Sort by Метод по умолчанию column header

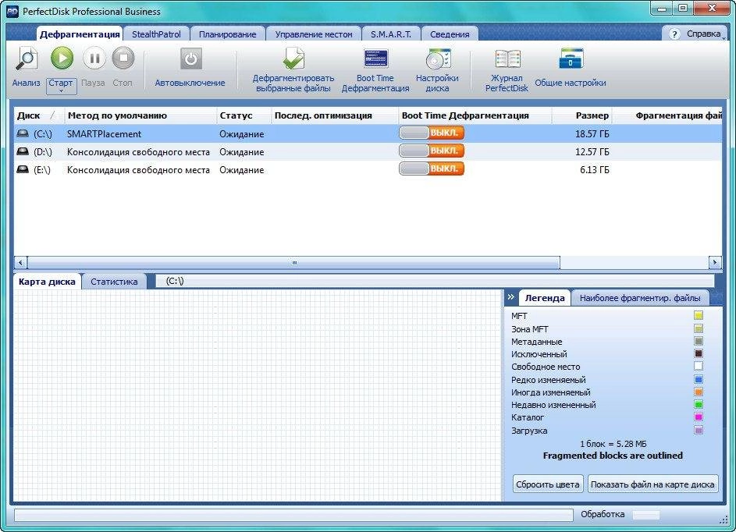pos(140,115)
